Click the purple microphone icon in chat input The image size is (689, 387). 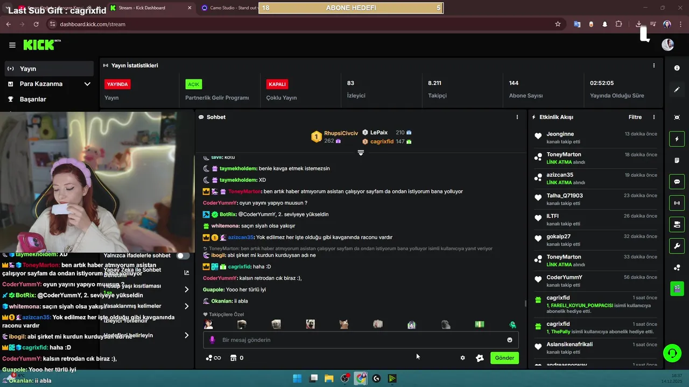(212, 340)
